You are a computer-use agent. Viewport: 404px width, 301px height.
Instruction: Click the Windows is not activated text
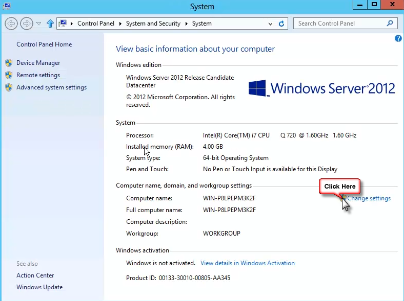[x=160, y=263]
